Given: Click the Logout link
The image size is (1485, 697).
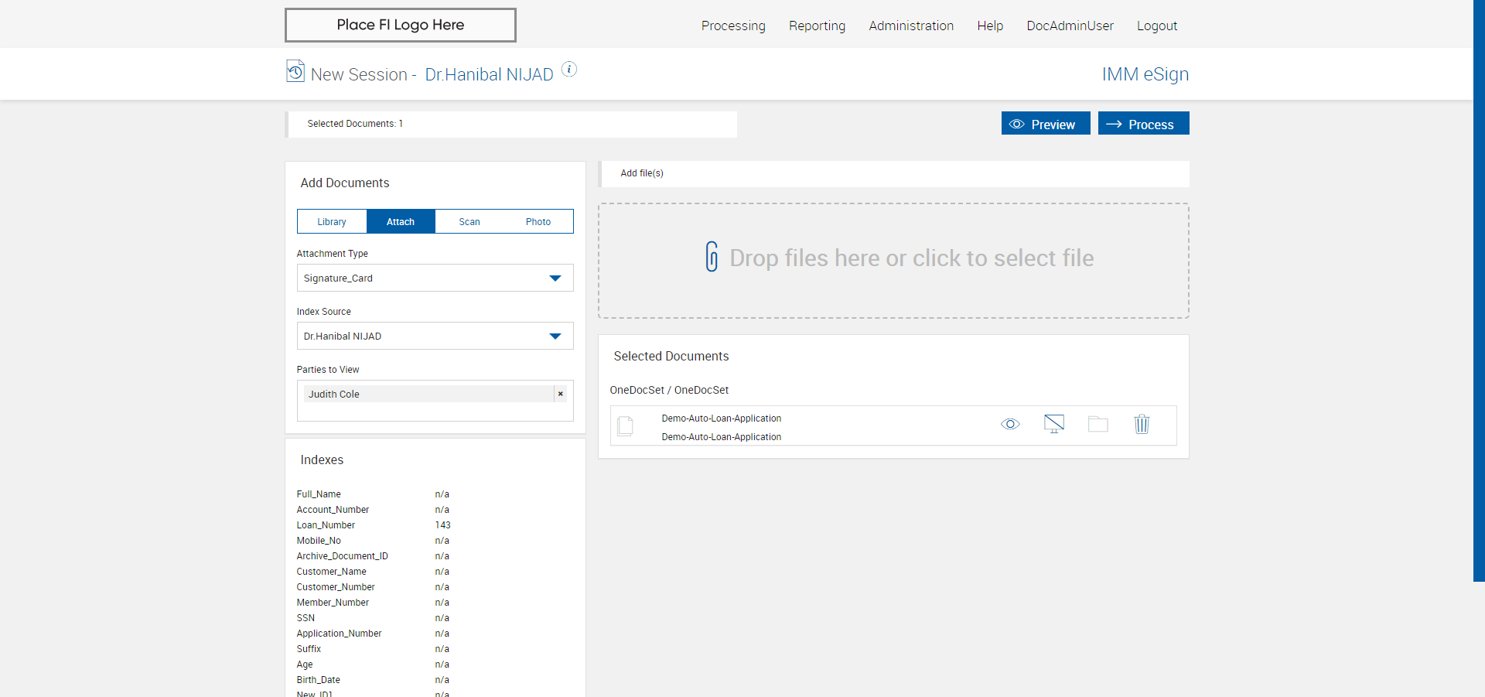Looking at the screenshot, I should (x=1156, y=26).
